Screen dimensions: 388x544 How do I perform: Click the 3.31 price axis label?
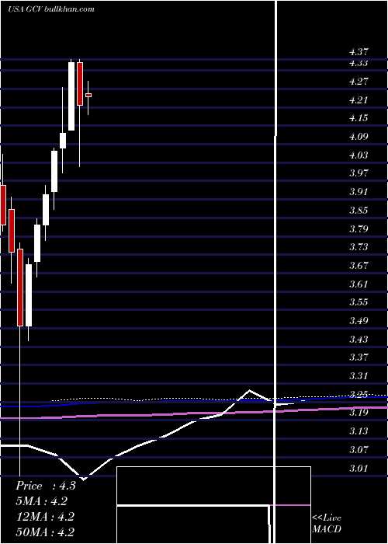[x=359, y=376]
